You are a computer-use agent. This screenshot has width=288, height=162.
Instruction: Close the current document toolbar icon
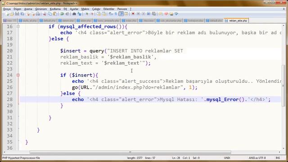tap(28, 14)
